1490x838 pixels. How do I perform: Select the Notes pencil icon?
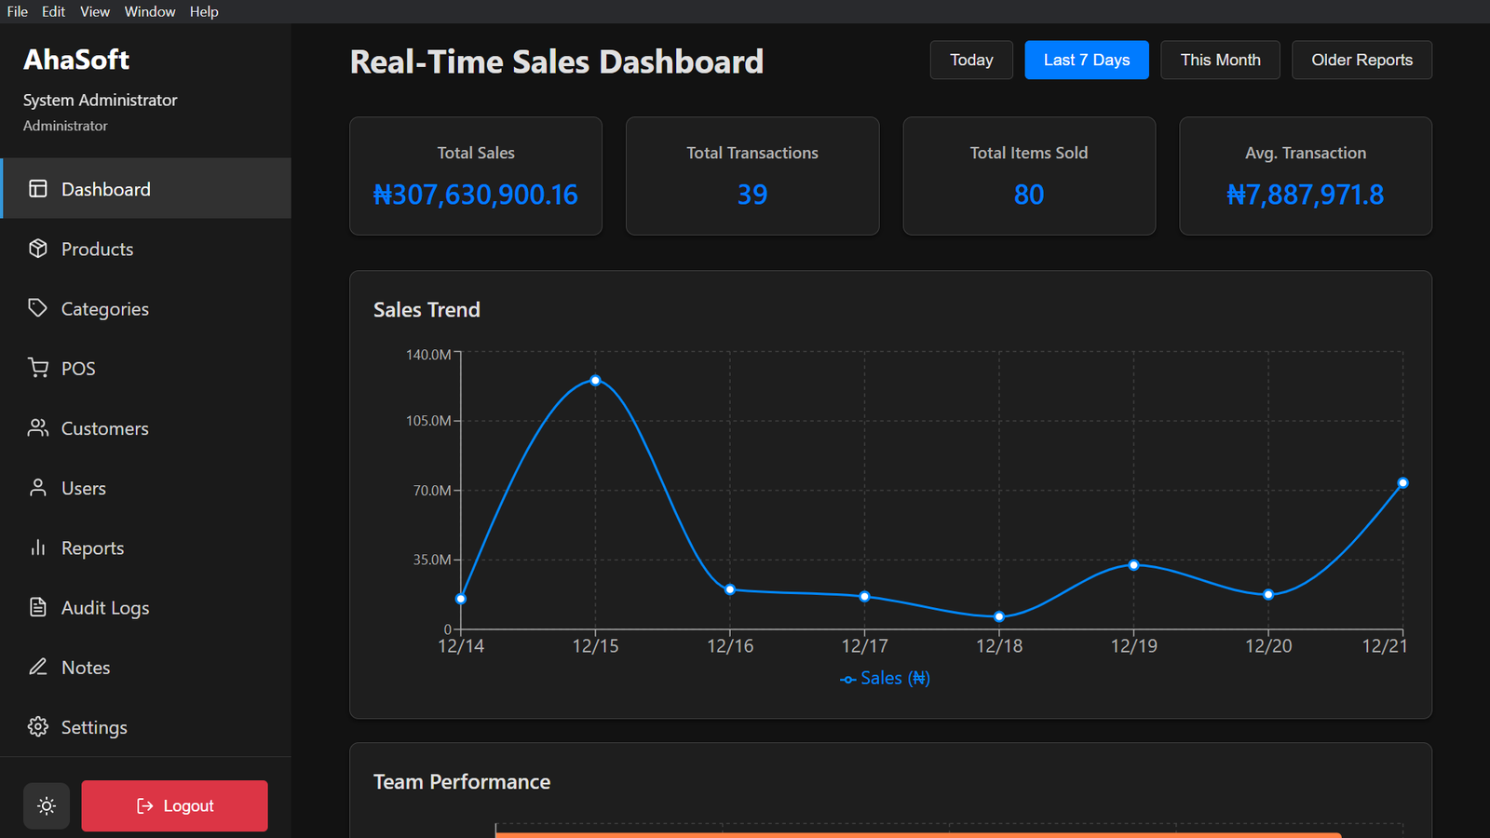[x=37, y=667]
